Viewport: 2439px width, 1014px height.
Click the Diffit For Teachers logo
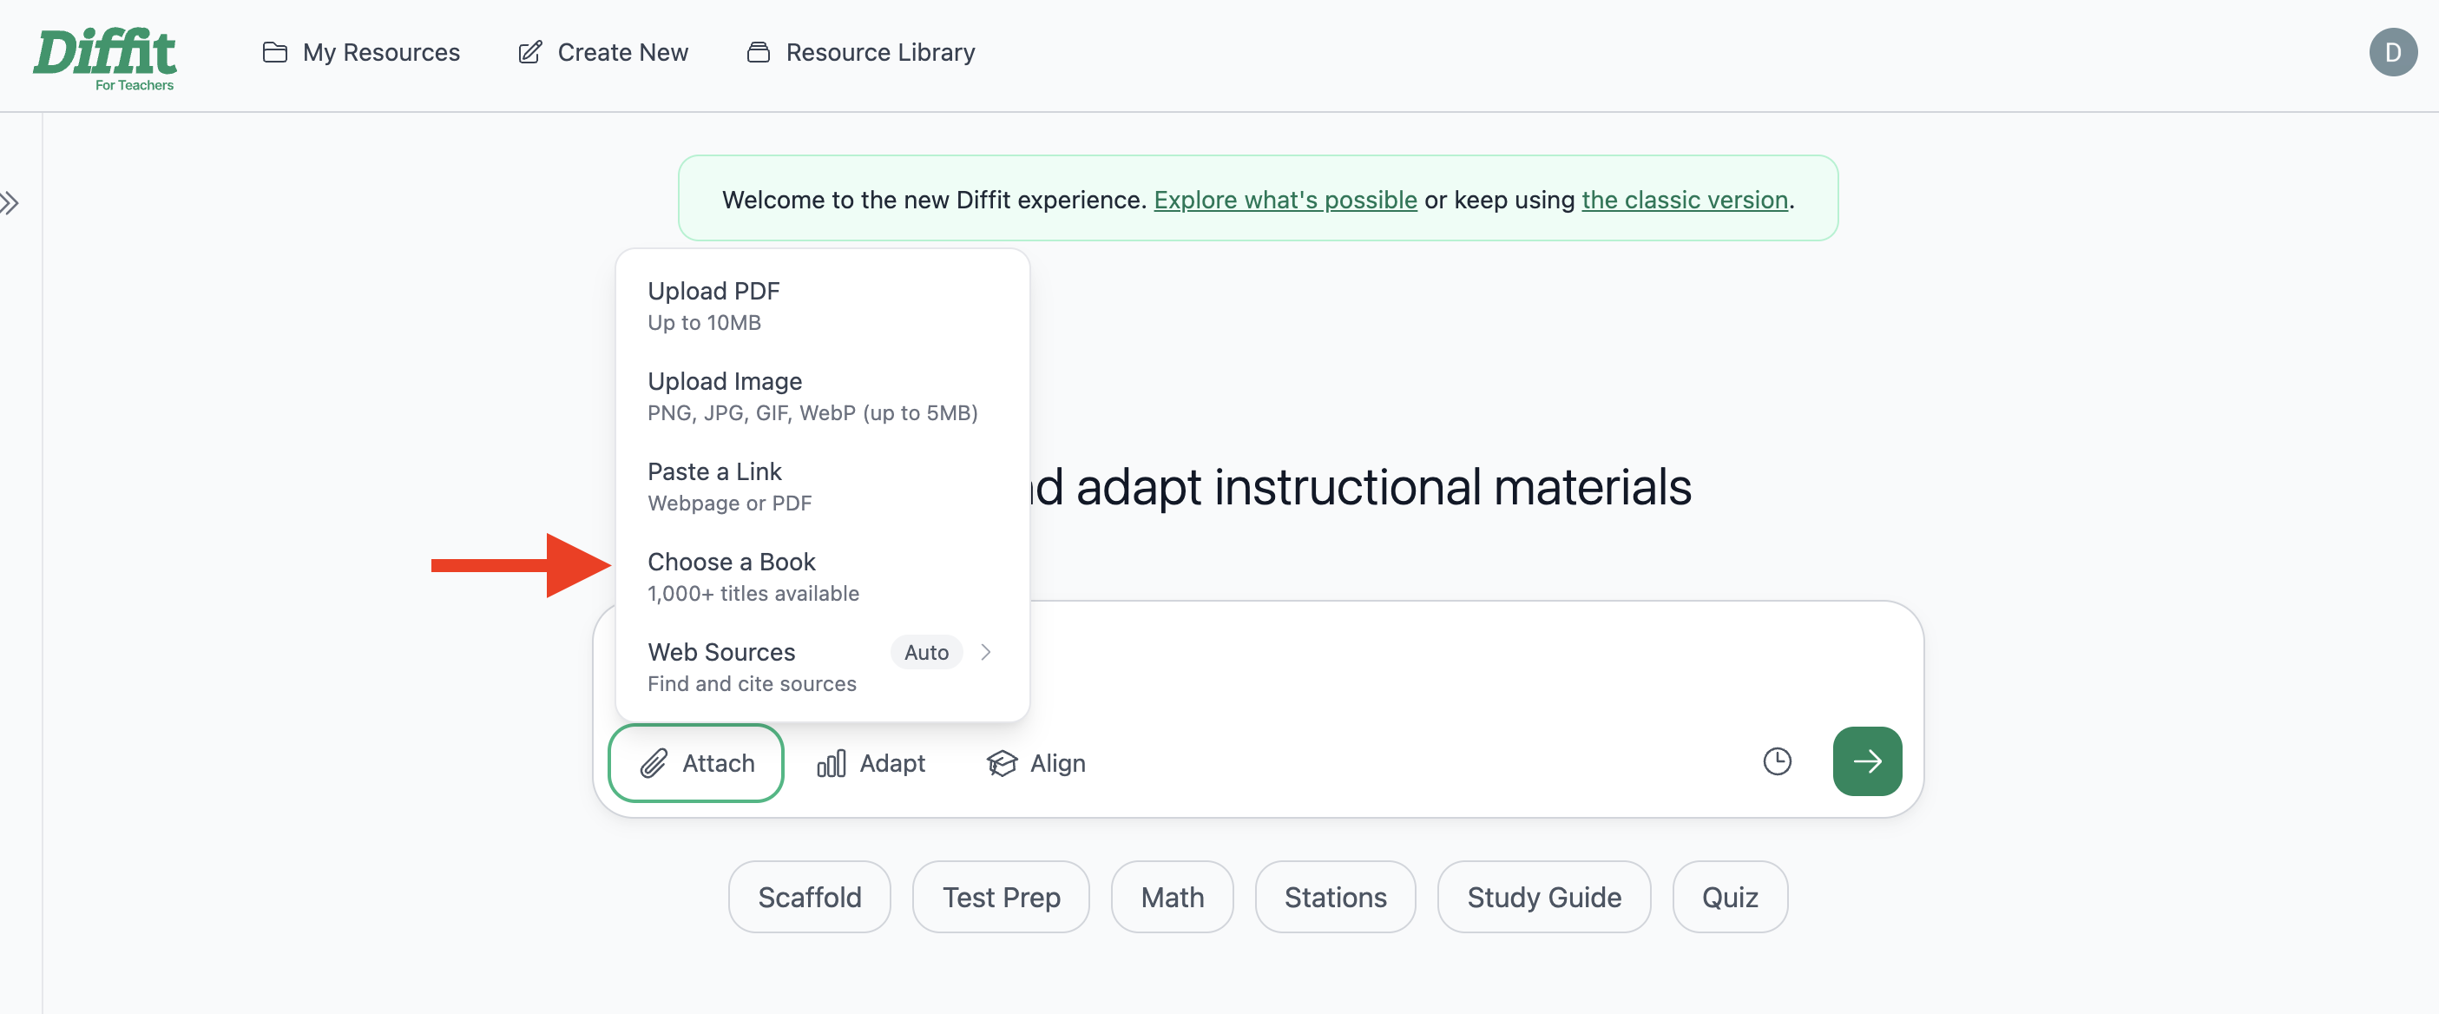point(105,59)
